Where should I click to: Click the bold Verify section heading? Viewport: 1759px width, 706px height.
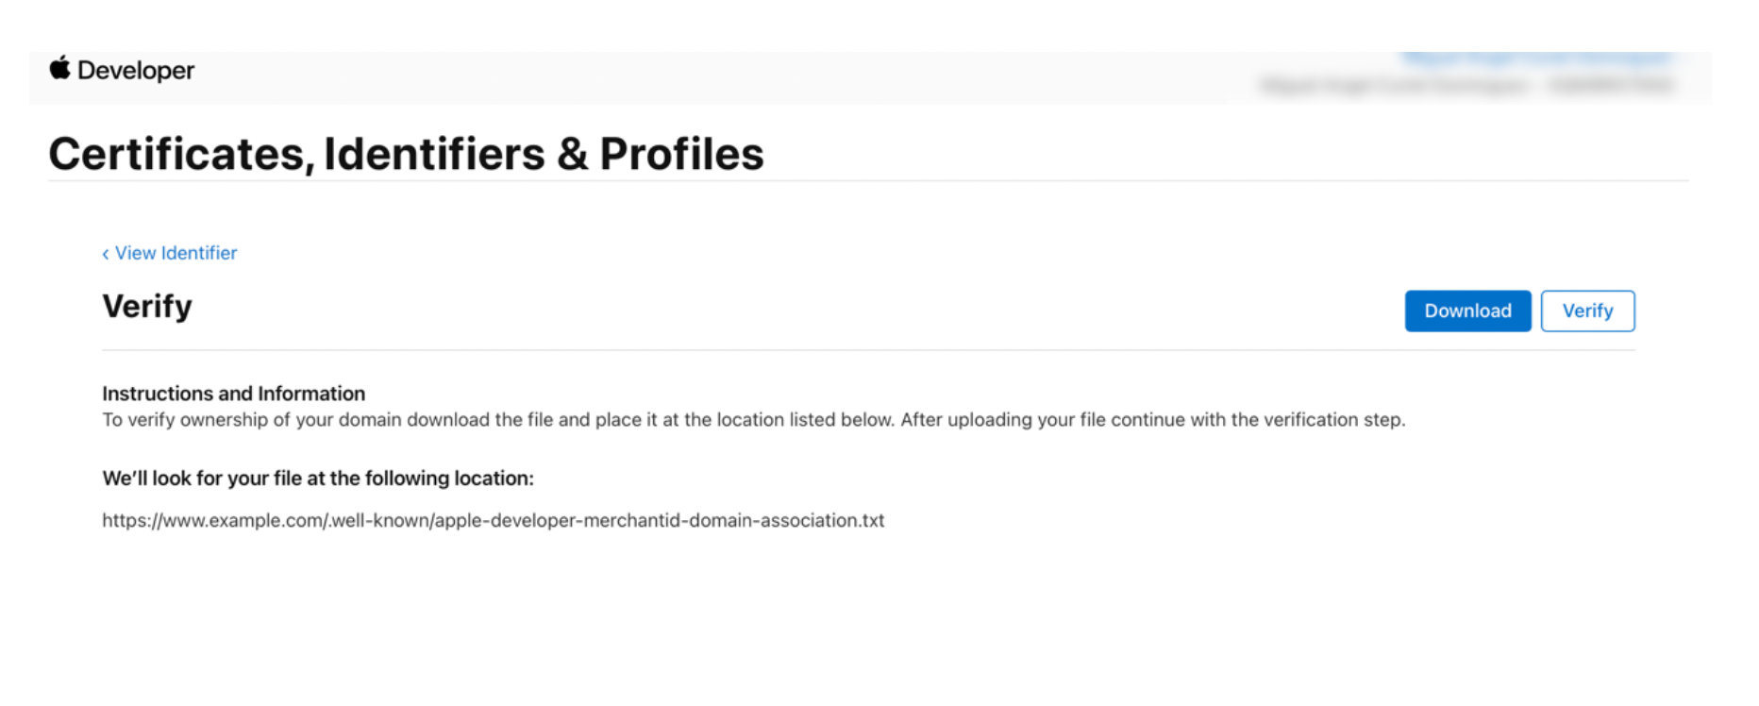click(x=147, y=307)
